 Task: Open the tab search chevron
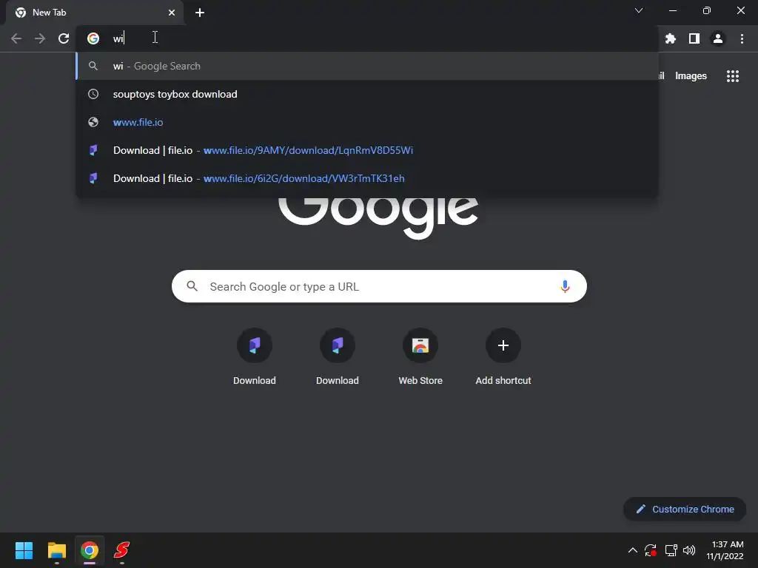pyautogui.click(x=639, y=10)
